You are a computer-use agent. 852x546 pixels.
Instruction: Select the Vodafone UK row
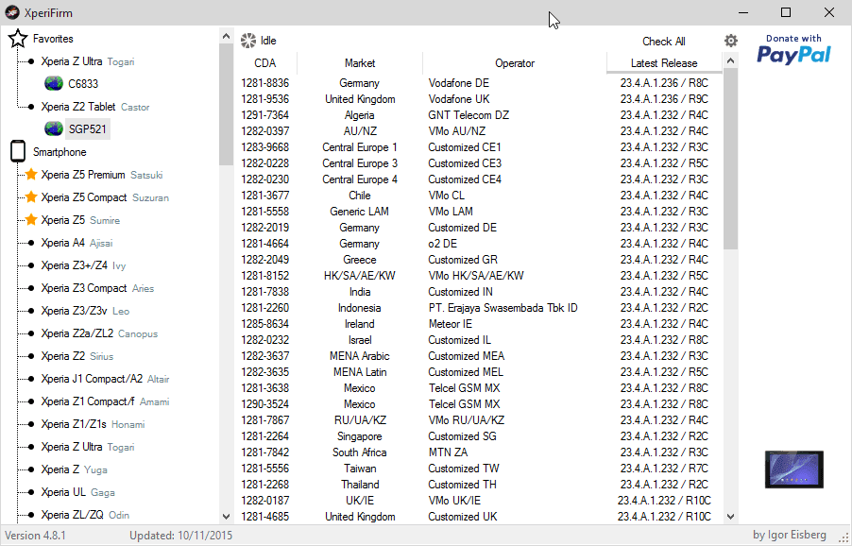click(x=479, y=99)
